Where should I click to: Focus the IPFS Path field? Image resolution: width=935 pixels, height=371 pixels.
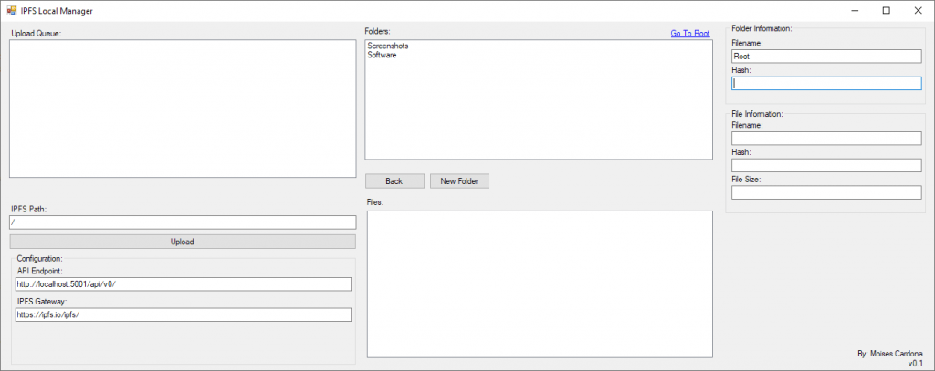[x=183, y=222]
